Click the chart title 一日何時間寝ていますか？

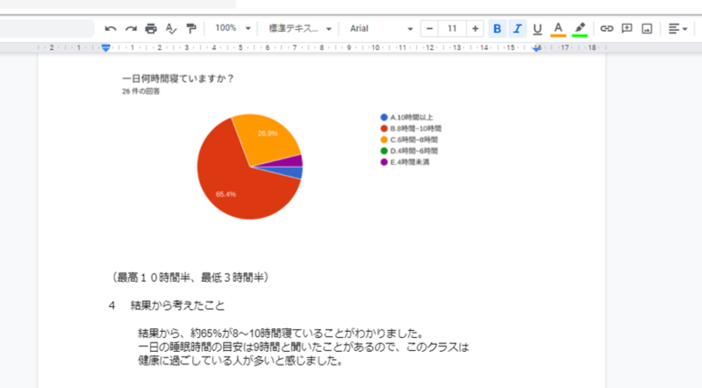[x=178, y=78]
